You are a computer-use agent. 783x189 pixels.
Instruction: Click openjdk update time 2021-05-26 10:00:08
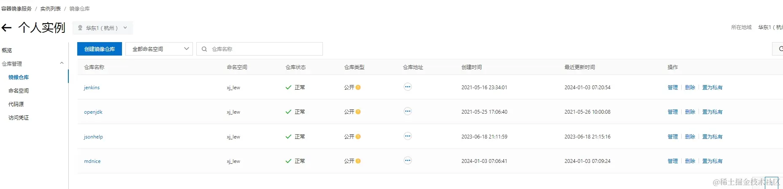click(x=588, y=112)
